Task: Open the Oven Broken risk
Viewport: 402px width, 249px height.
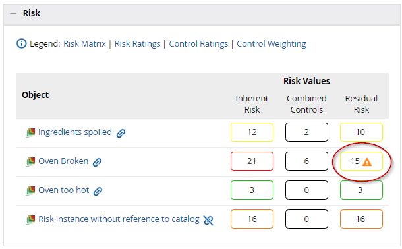Action: 63,161
